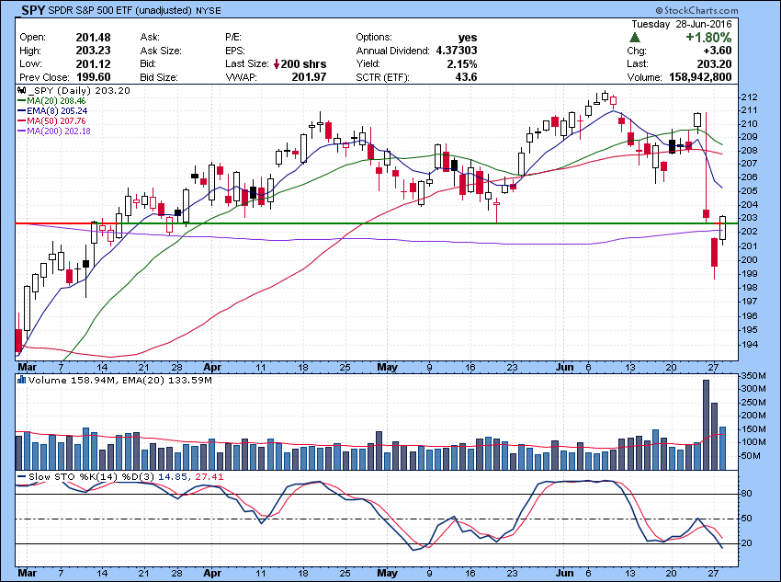Click the Options value yes
Screen dimensions: 781x582
tap(468, 38)
